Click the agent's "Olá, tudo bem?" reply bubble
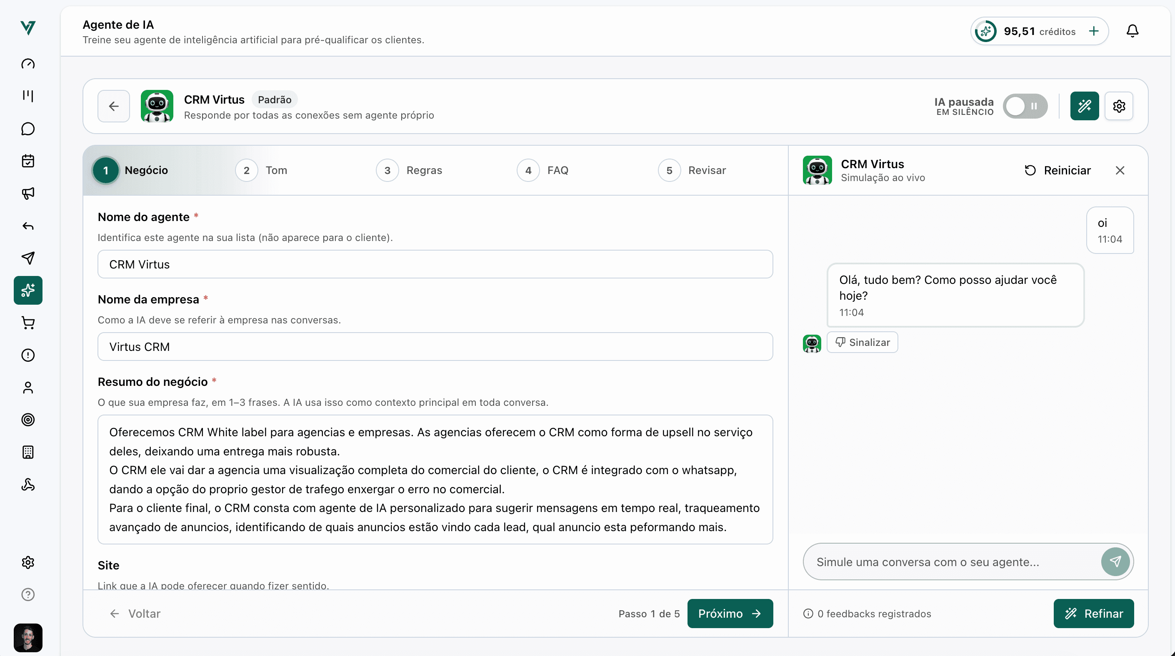 coord(955,295)
